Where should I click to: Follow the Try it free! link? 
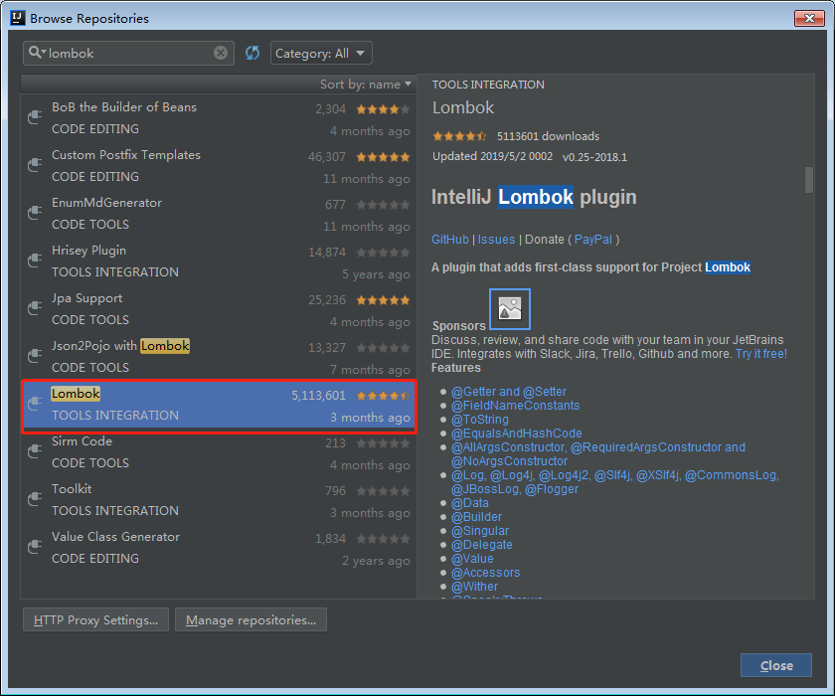[761, 354]
